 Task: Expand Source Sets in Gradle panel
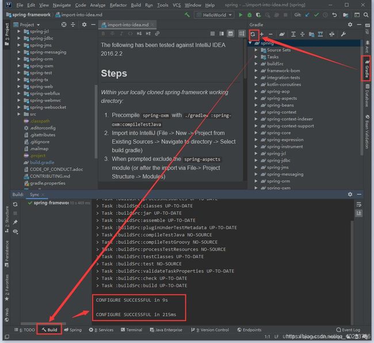point(256,50)
